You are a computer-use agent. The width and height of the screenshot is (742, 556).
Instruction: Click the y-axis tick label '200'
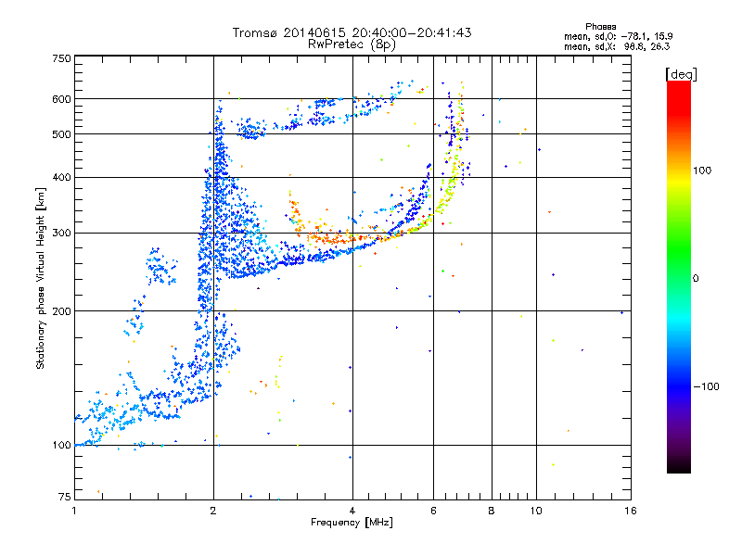tap(61, 311)
